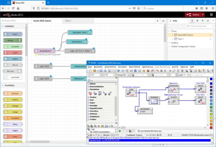List all flows via list icon
This screenshot has height=147, width=216.
click(163, 21)
